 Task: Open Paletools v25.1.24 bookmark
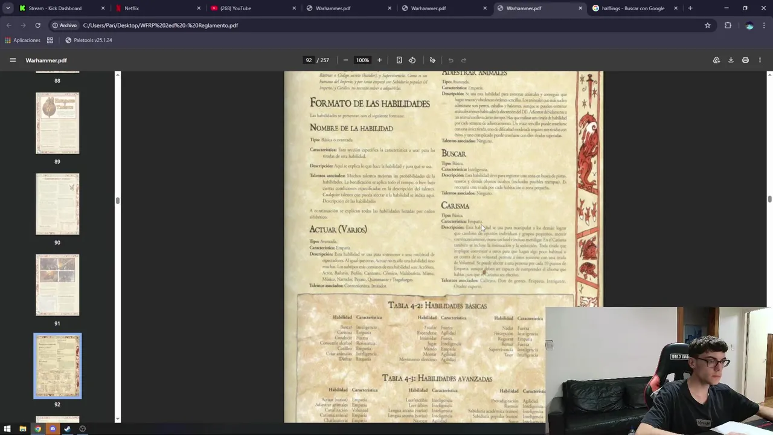pyautogui.click(x=88, y=40)
